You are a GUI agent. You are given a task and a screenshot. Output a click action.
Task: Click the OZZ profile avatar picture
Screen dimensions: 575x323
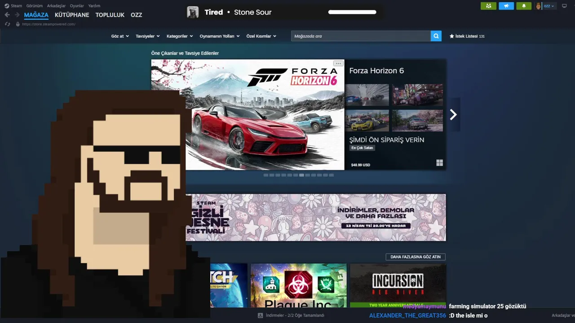click(x=539, y=6)
